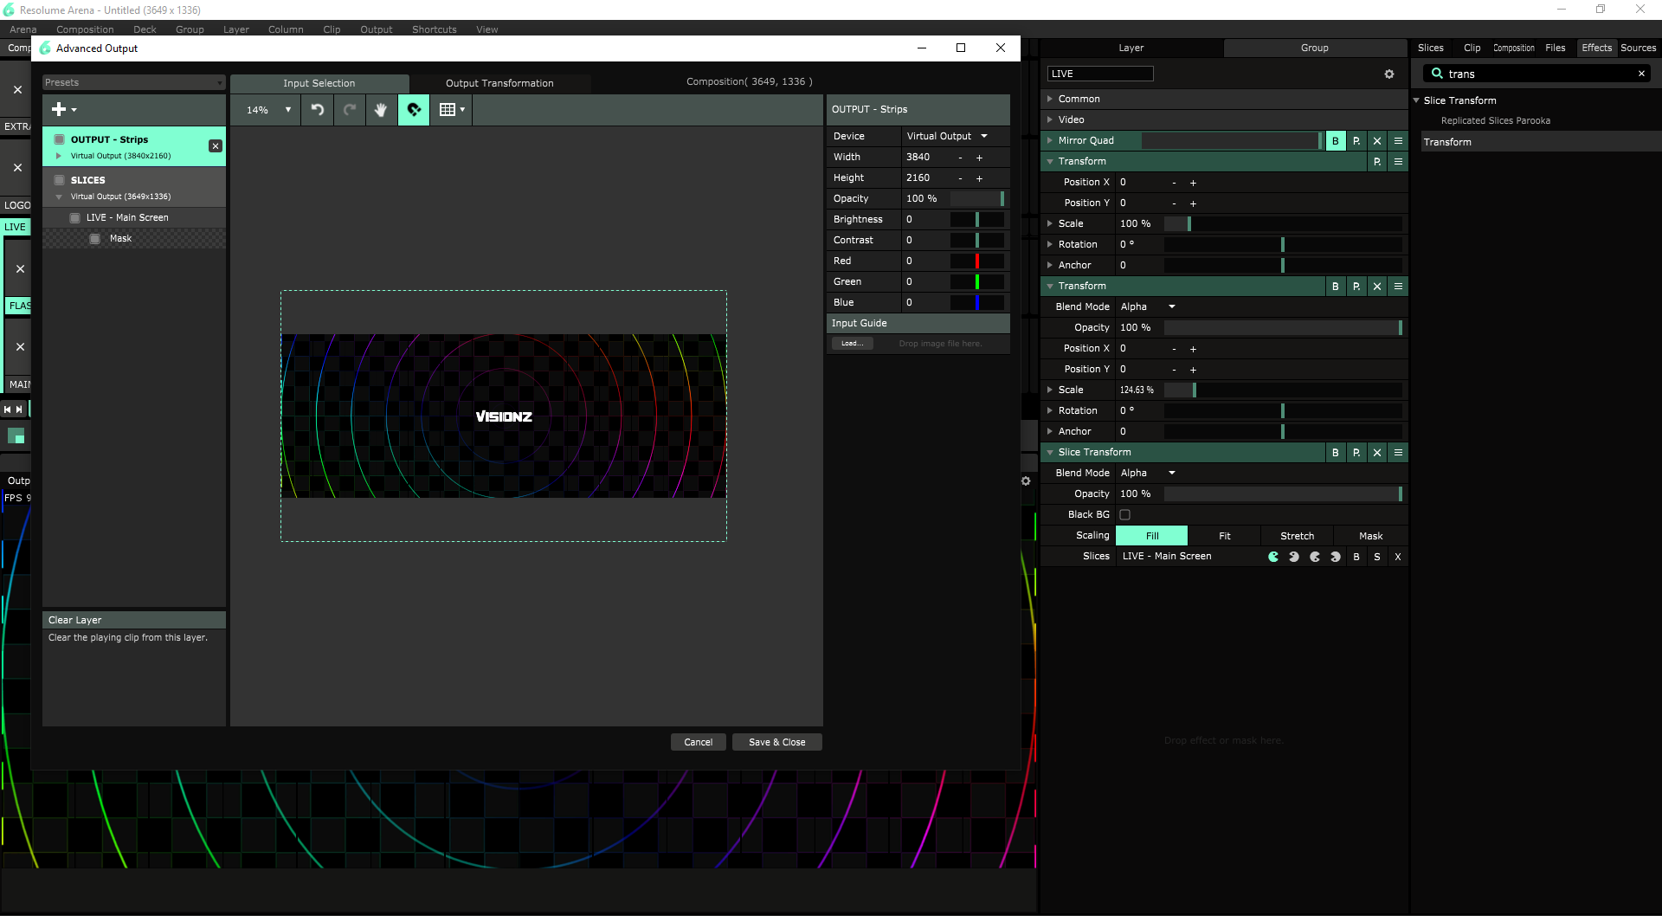
Task: Open the layer settings gear icon
Action: coord(1389,74)
